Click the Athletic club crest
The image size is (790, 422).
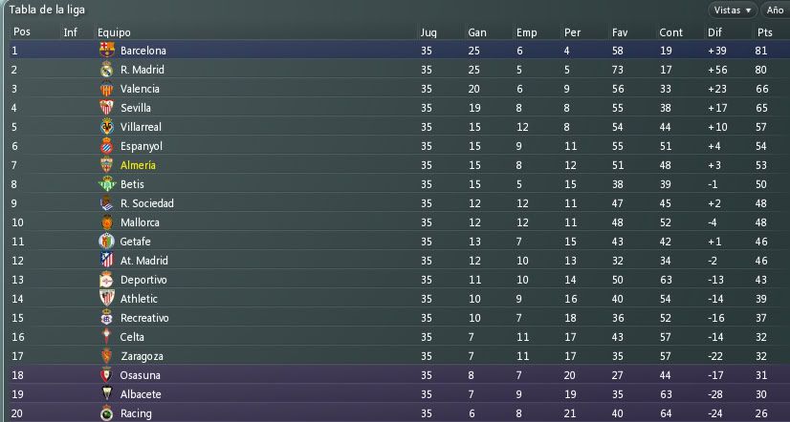click(x=107, y=299)
